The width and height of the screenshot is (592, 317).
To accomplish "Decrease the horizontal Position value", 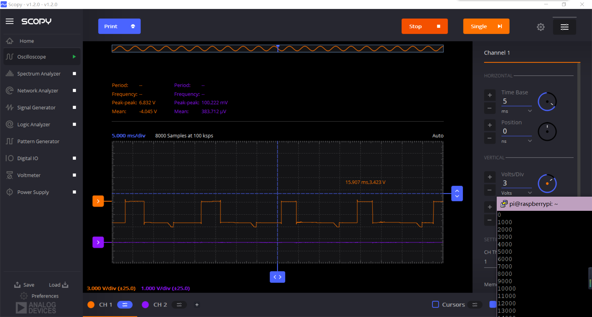I will tap(490, 138).
